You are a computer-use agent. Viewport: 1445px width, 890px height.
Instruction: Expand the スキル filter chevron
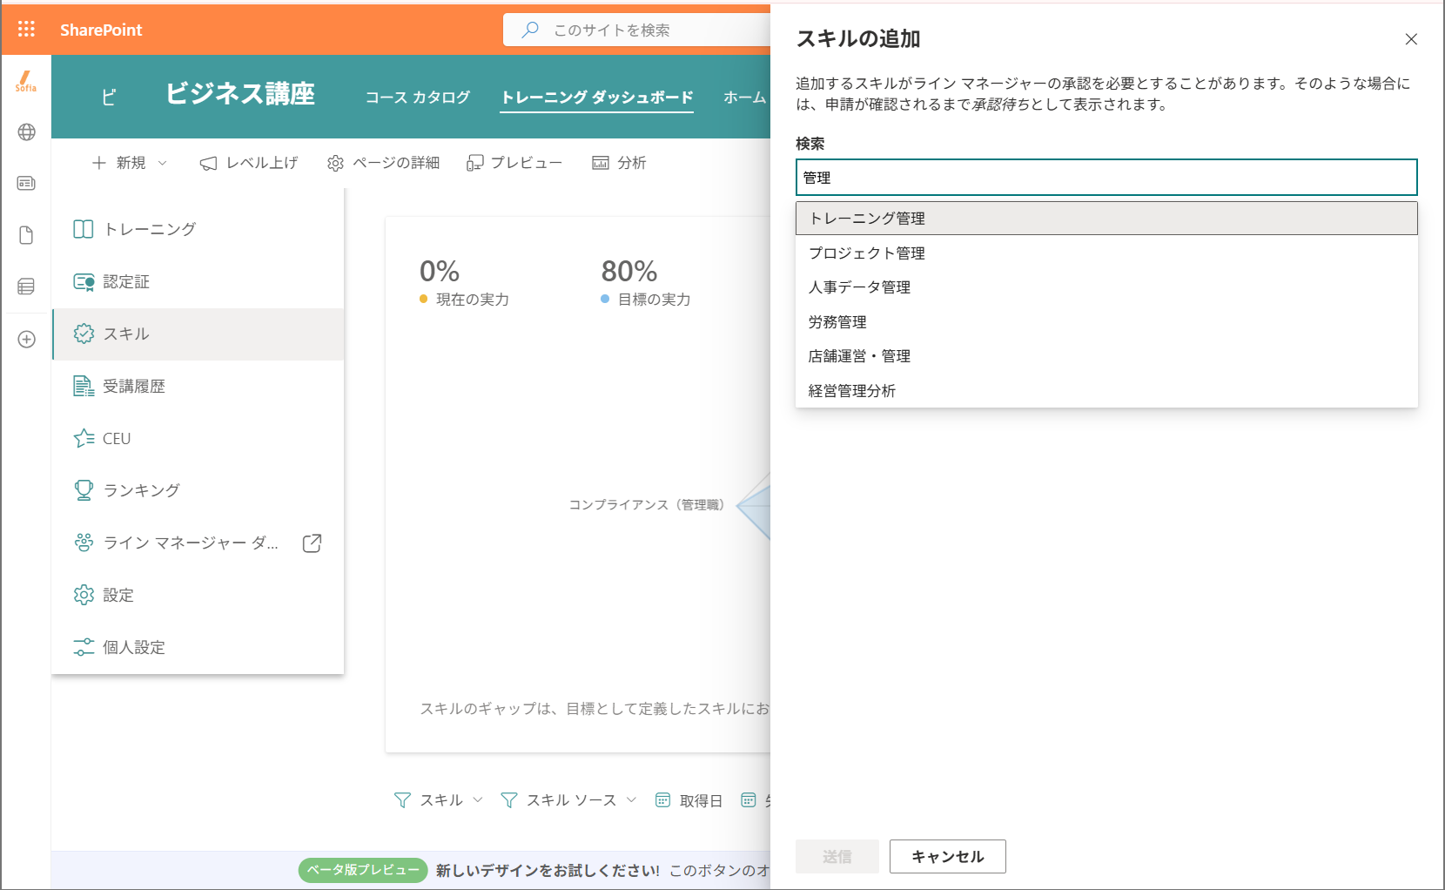tap(477, 799)
